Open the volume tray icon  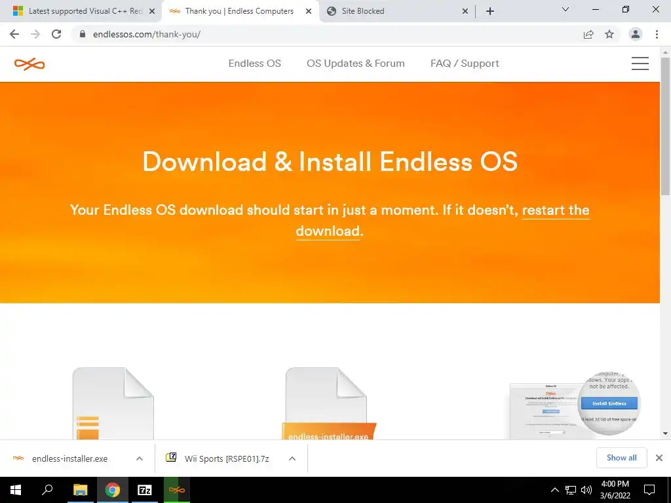(x=586, y=490)
